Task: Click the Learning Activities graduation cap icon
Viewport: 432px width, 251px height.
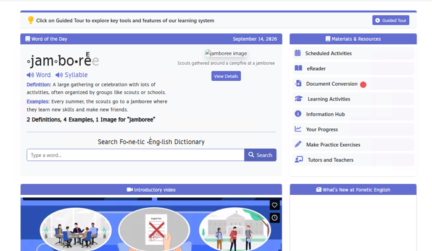Action: pyautogui.click(x=299, y=99)
